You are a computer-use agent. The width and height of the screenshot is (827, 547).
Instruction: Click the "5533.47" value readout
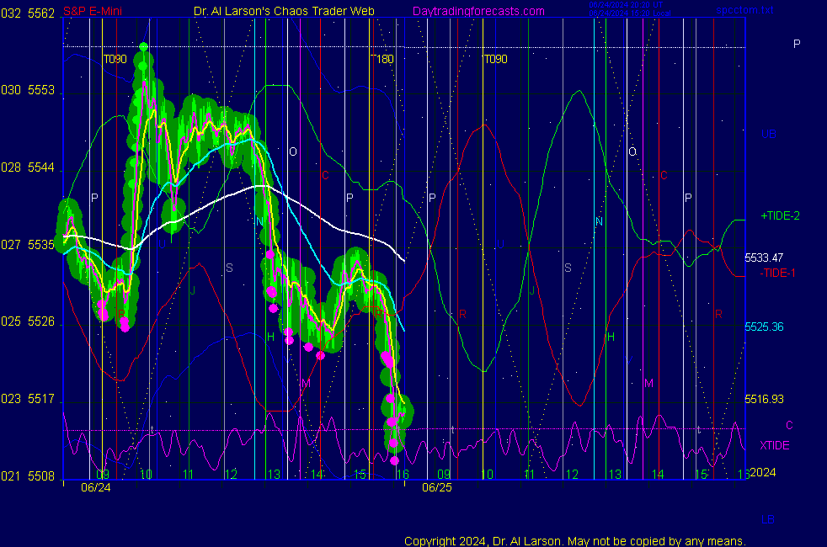(764, 258)
